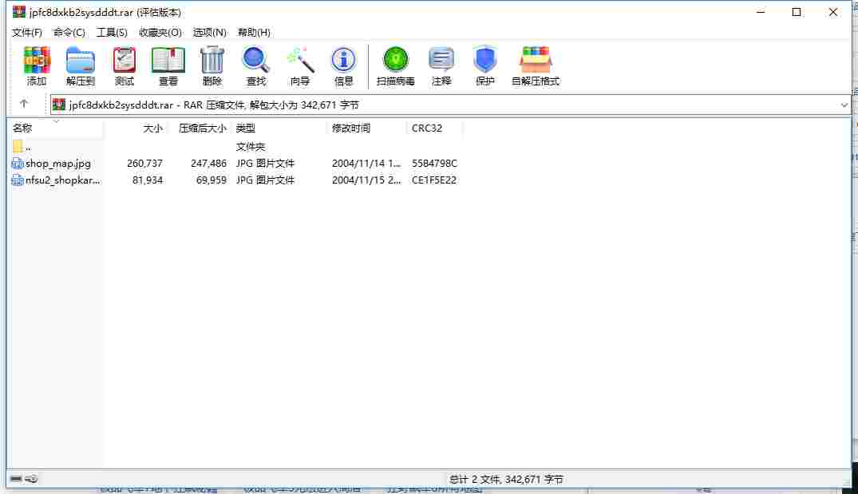
Task: Expand the archive path dropdown arrow
Action: coord(844,105)
